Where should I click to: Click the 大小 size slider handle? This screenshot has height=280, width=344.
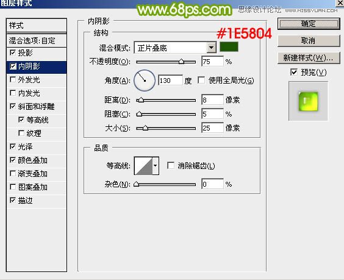[145, 128]
